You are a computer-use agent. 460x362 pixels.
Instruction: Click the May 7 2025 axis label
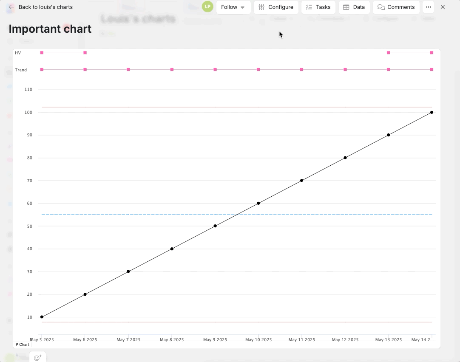pos(128,340)
